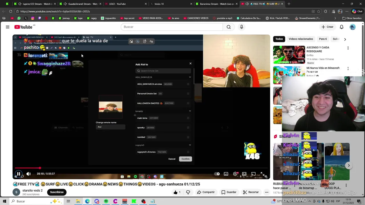Switch player to theater mode
The width and height of the screenshot is (365, 205).
244,174
